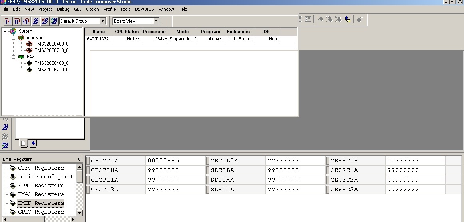Switch to the file view tab icon

23,144
